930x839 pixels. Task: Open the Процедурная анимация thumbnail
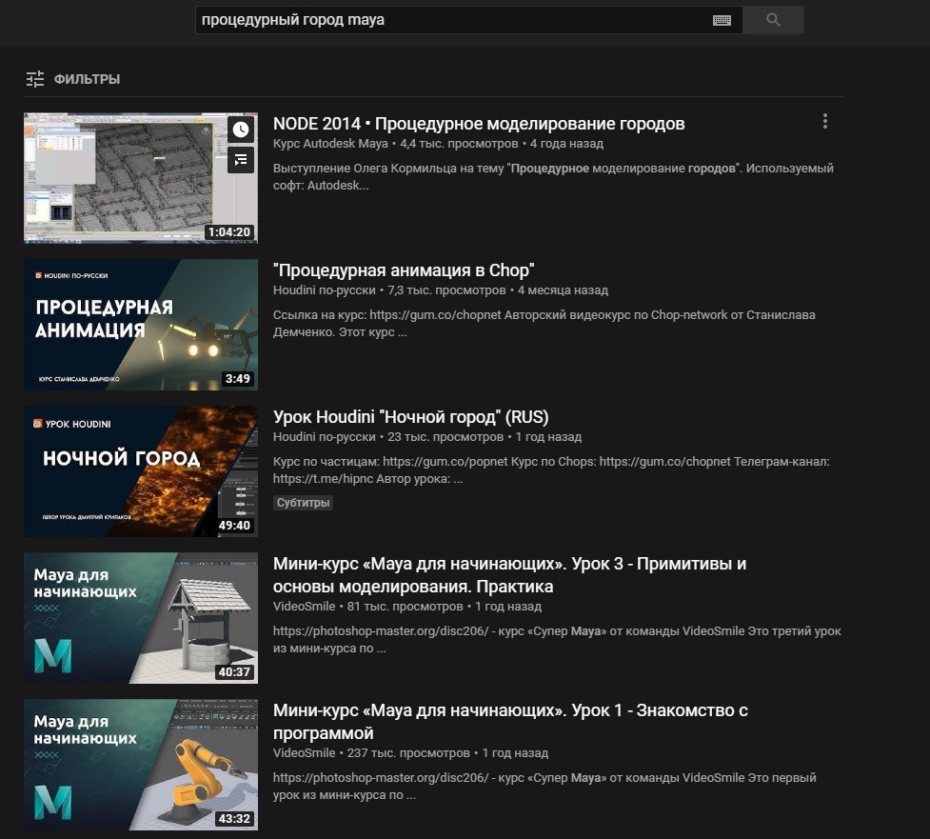coord(141,325)
